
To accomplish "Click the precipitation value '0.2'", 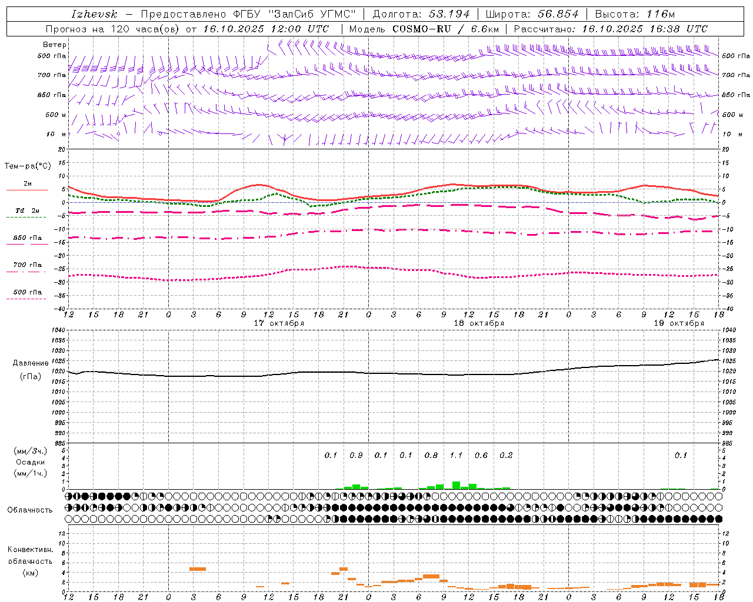I will (x=506, y=455).
